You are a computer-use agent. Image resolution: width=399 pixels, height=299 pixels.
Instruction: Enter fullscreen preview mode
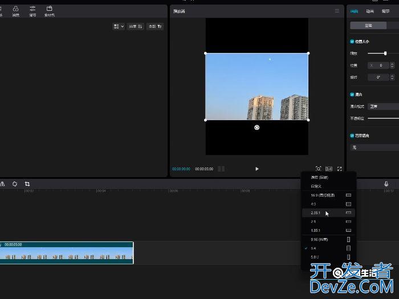pyautogui.click(x=340, y=169)
